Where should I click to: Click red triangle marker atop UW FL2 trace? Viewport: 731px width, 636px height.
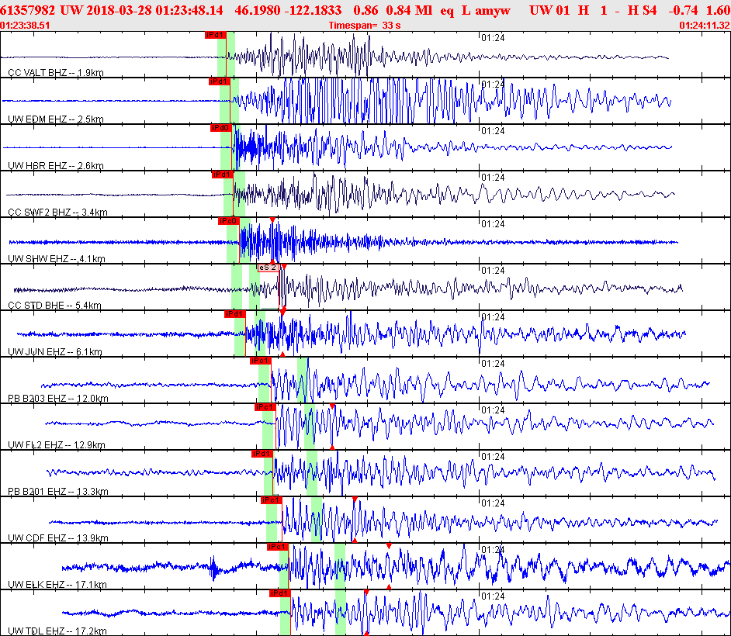tap(332, 406)
